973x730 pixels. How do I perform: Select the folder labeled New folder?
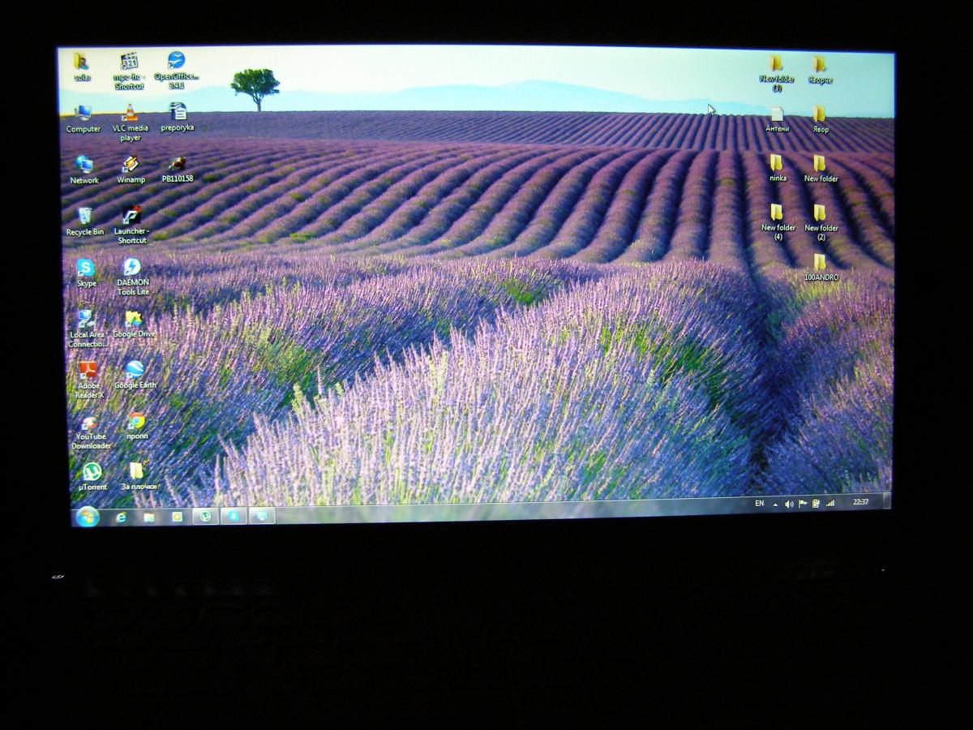[x=820, y=164]
